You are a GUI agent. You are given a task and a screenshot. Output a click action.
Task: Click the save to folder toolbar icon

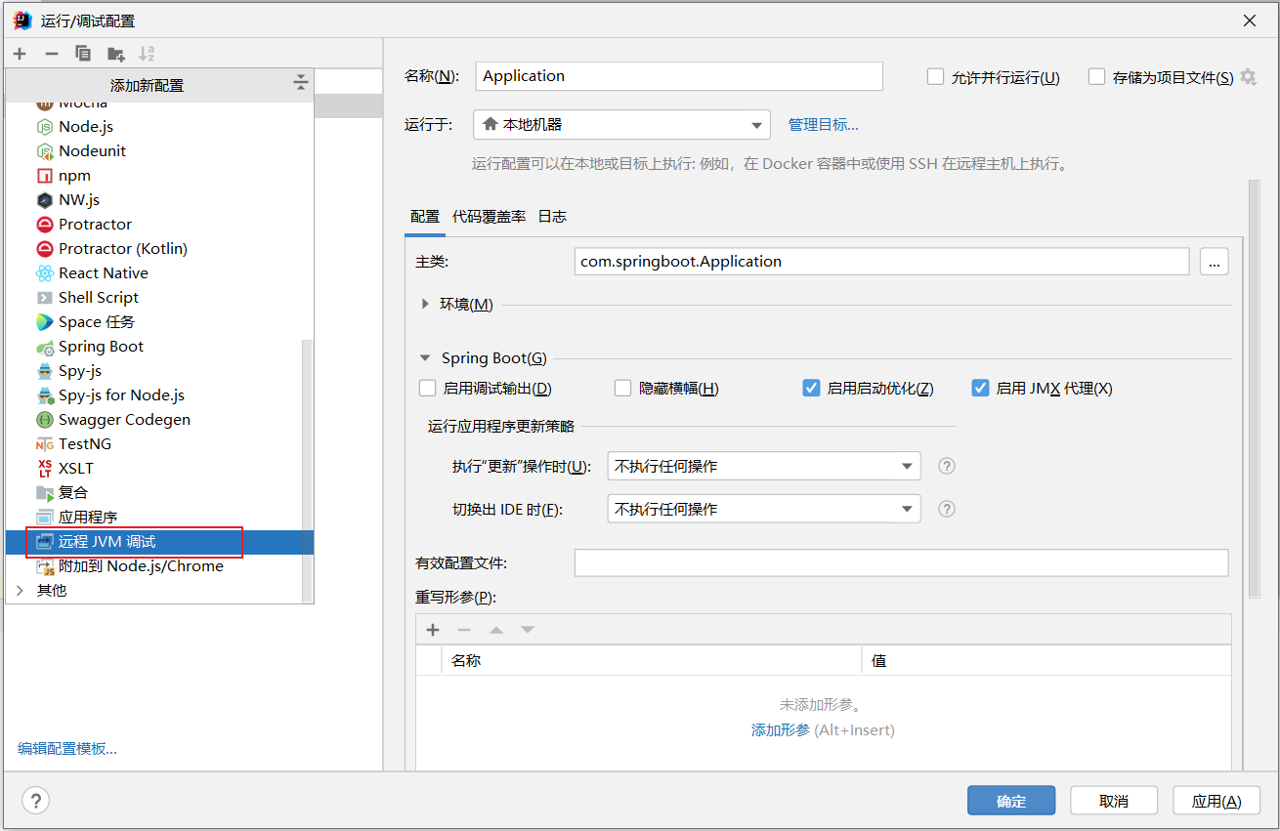pyautogui.click(x=116, y=54)
